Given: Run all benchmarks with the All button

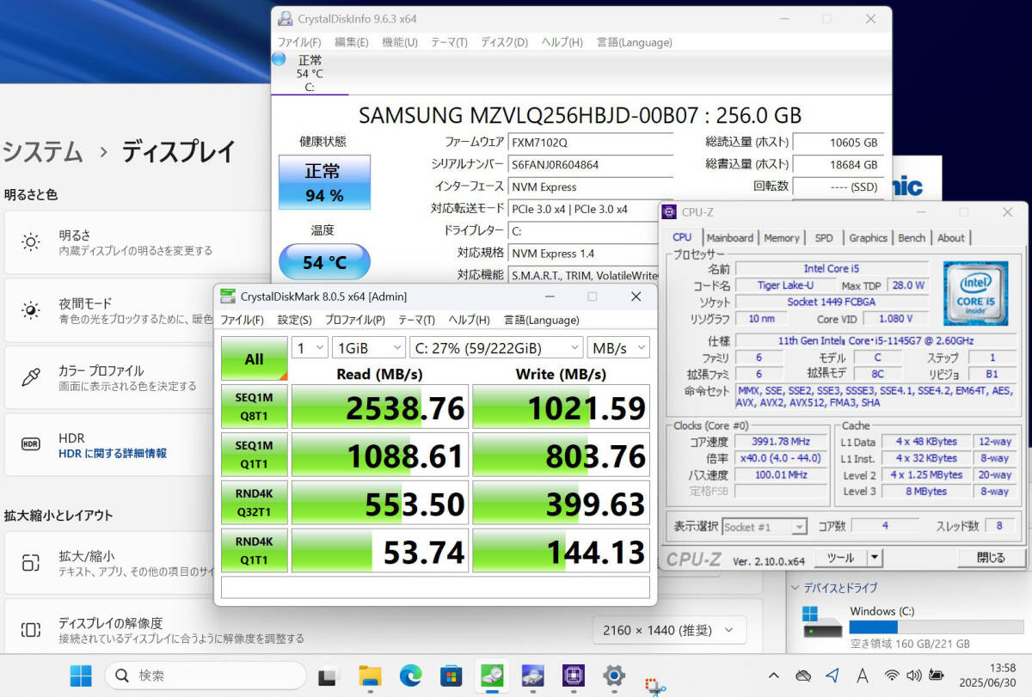Looking at the screenshot, I should coord(254,358).
